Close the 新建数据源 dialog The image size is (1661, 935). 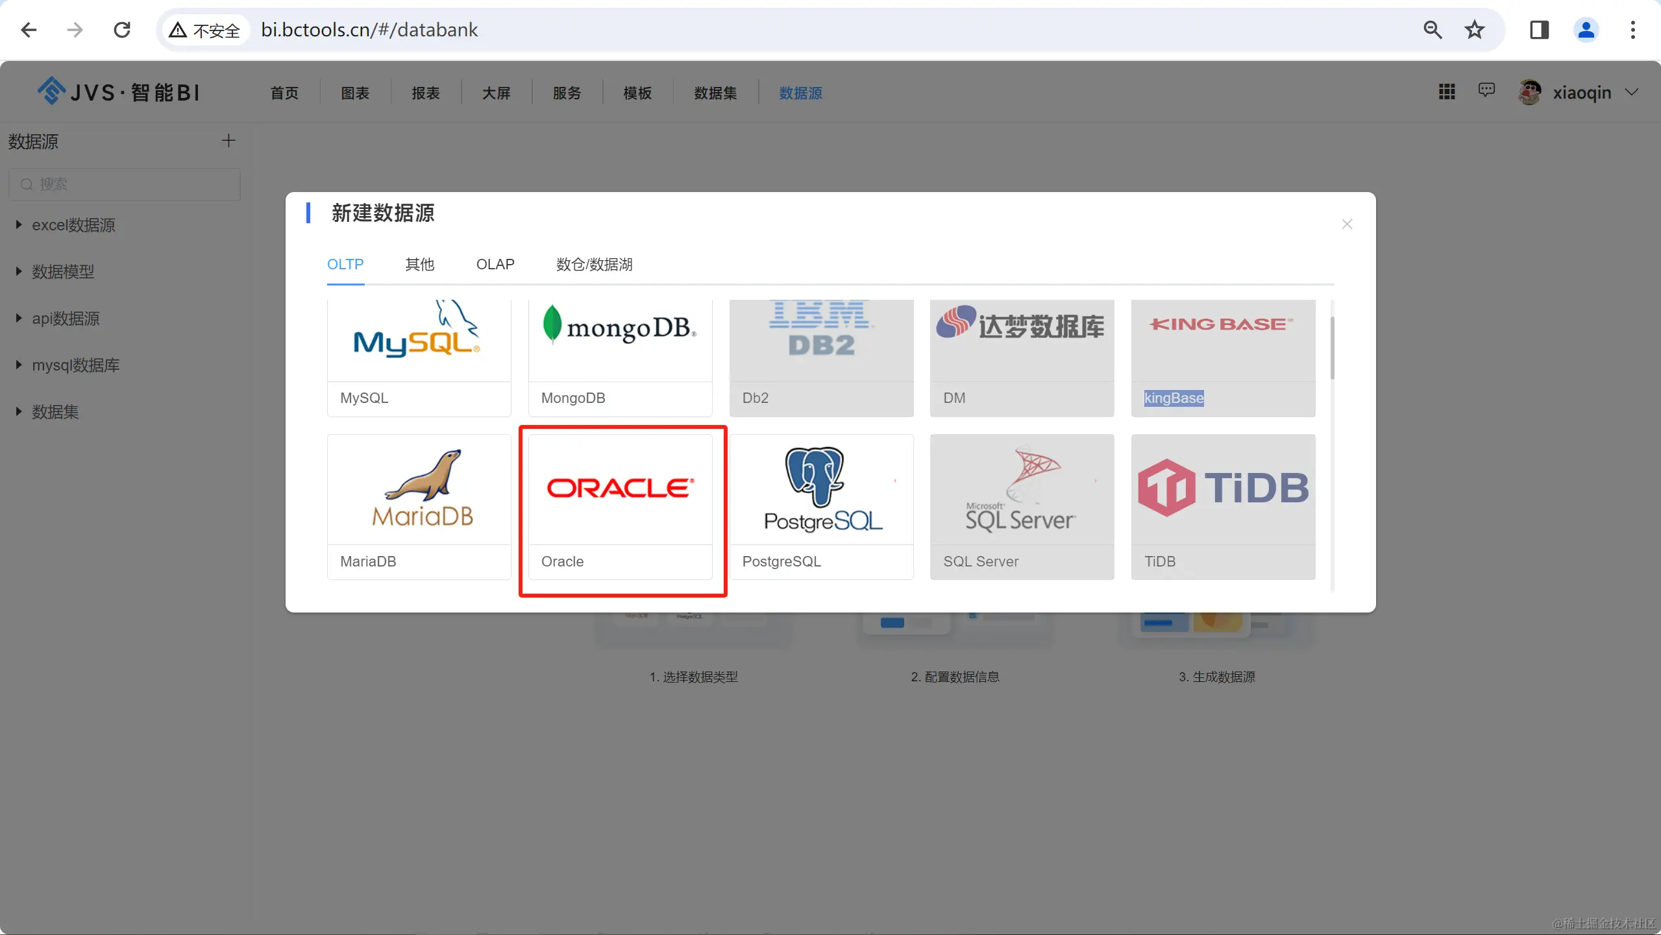point(1347,224)
